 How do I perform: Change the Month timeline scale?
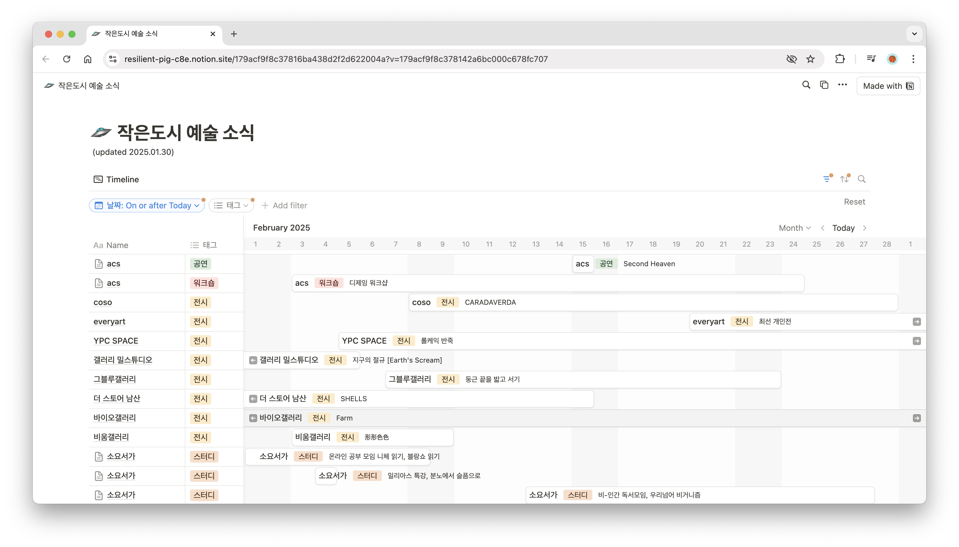click(794, 228)
